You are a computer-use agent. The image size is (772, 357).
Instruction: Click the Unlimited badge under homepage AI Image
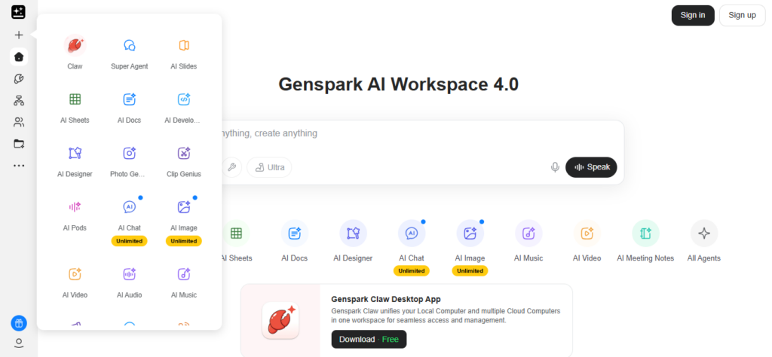coord(470,271)
